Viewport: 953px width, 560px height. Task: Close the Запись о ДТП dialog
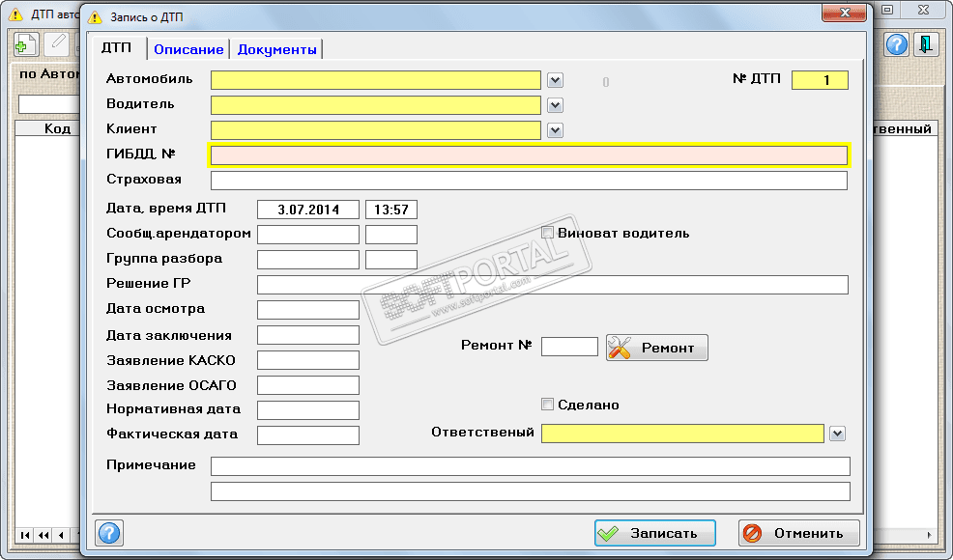point(844,13)
